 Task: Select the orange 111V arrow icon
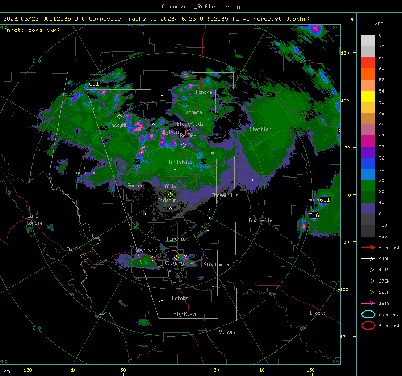[x=368, y=270]
